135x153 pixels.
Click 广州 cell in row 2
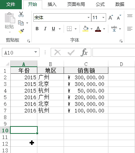click(x=50, y=77)
